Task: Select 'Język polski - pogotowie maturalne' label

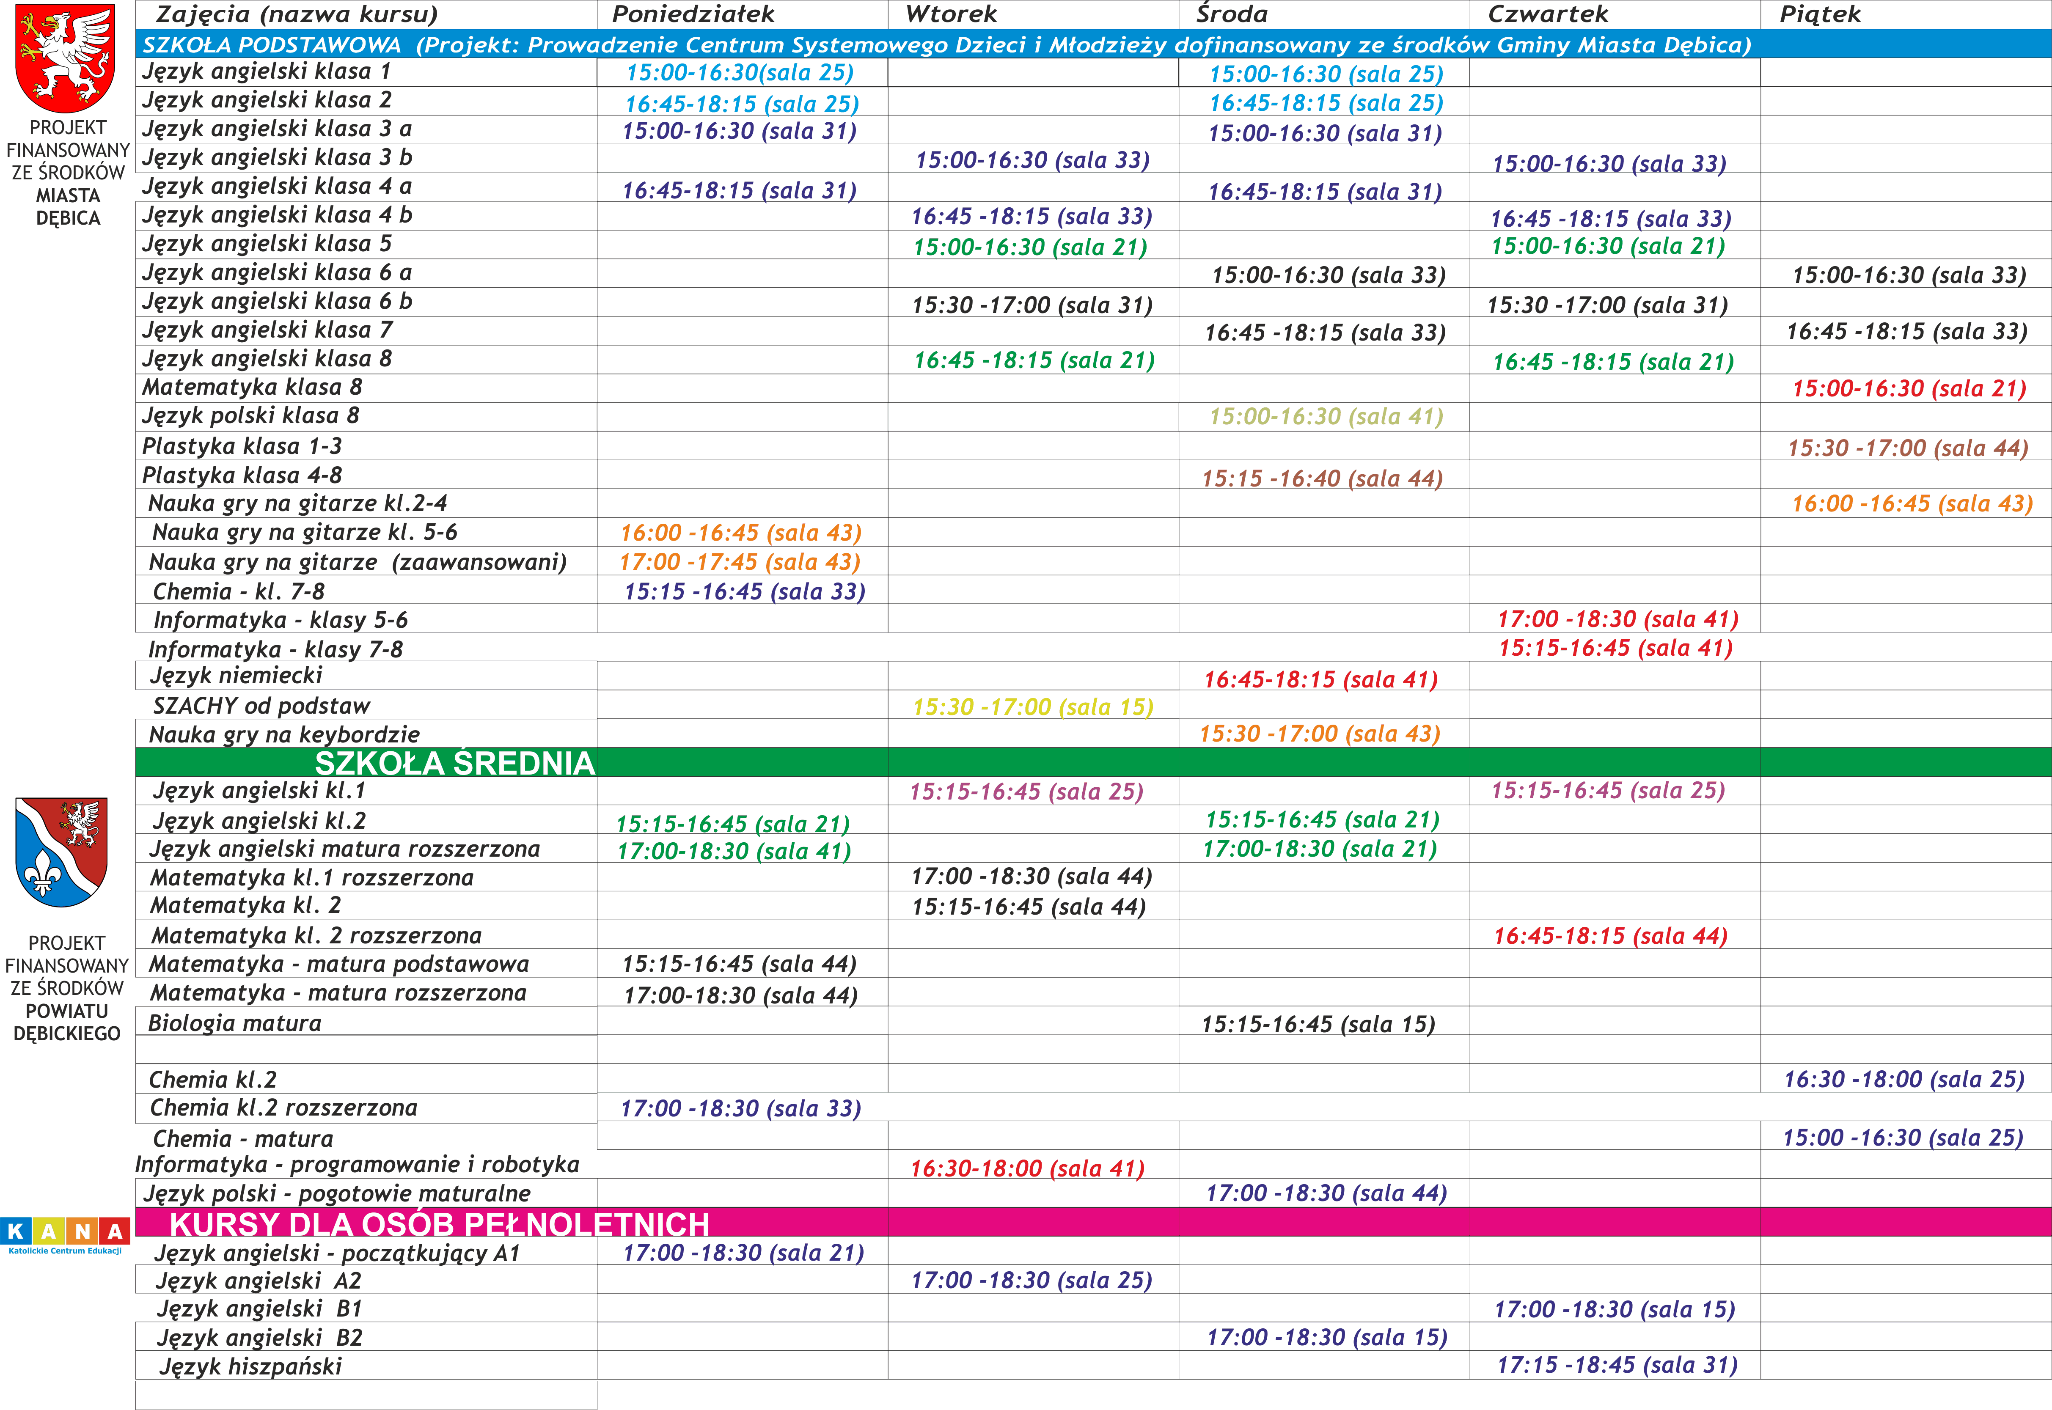Action: click(x=336, y=1194)
